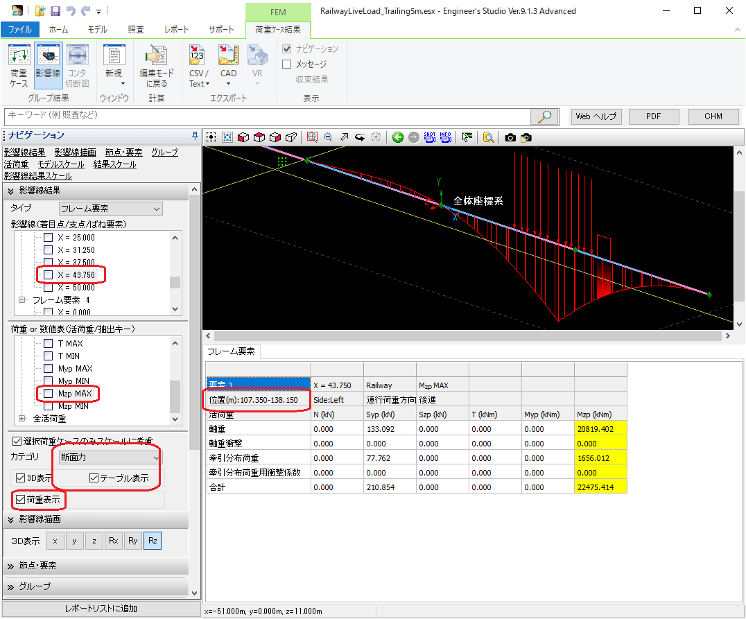
Task: Click the green back arrow icon
Action: [x=397, y=137]
